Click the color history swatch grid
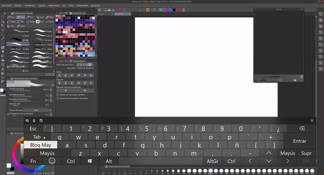 (x=75, y=36)
